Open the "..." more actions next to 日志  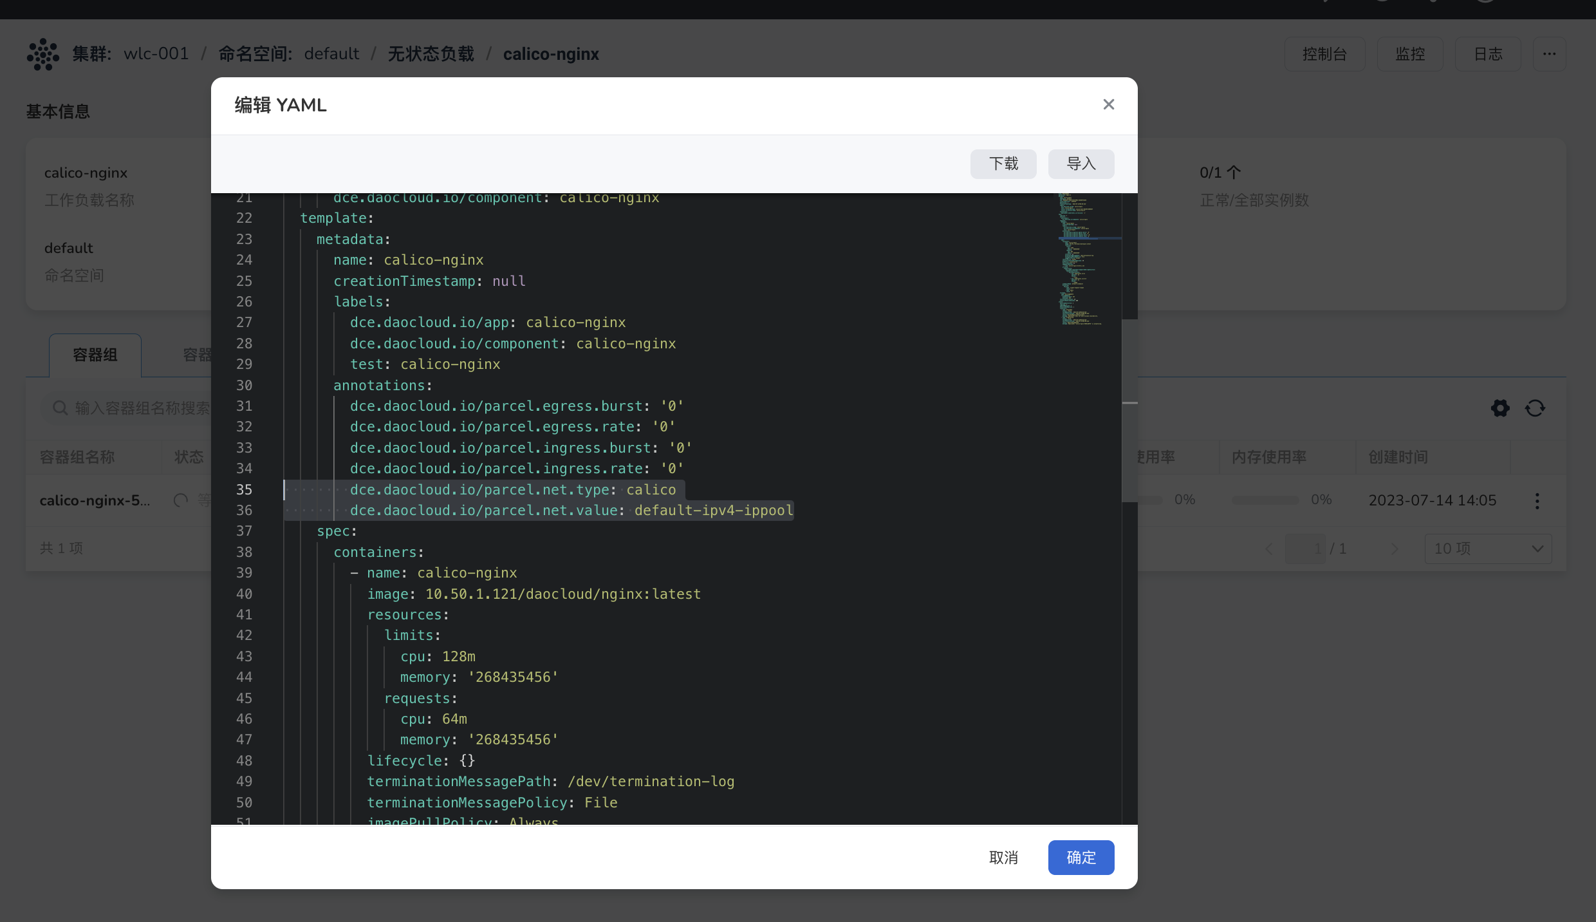point(1550,54)
